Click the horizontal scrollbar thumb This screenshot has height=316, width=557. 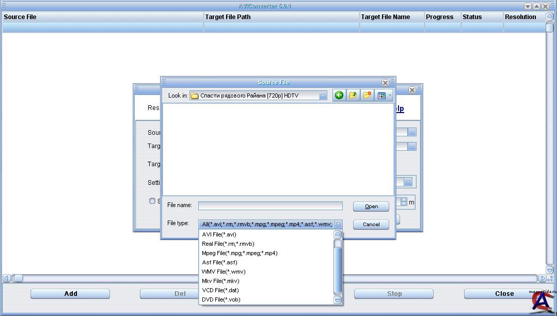pyautogui.click(x=18, y=278)
